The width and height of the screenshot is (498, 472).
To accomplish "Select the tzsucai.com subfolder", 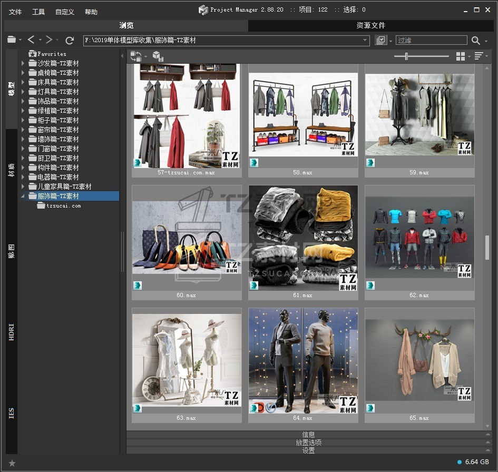I will pos(63,206).
